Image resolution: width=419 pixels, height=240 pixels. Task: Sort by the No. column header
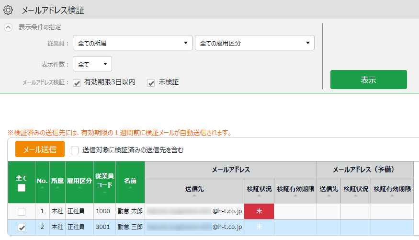pos(42,182)
